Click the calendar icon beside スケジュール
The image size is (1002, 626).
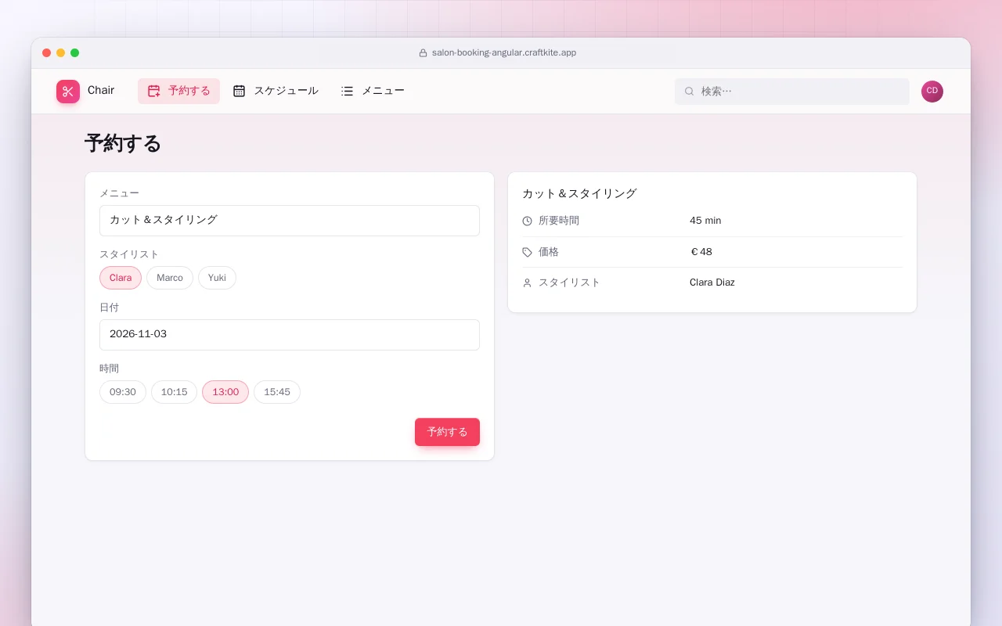240,91
